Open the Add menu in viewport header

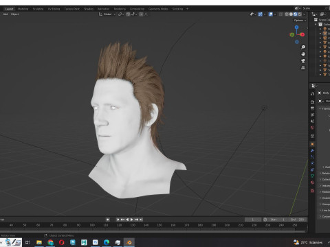click(x=5, y=14)
